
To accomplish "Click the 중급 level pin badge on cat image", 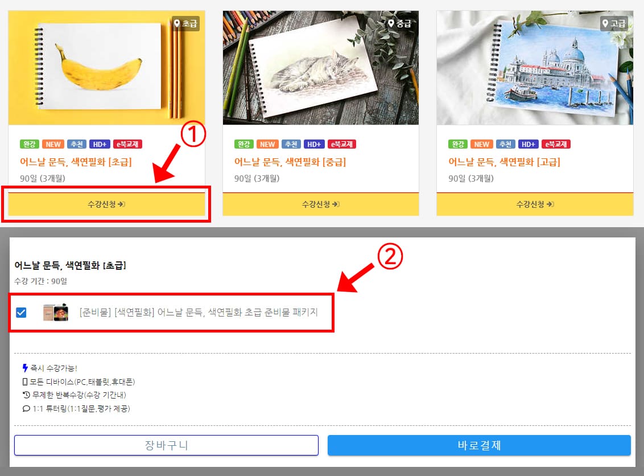I will (399, 23).
